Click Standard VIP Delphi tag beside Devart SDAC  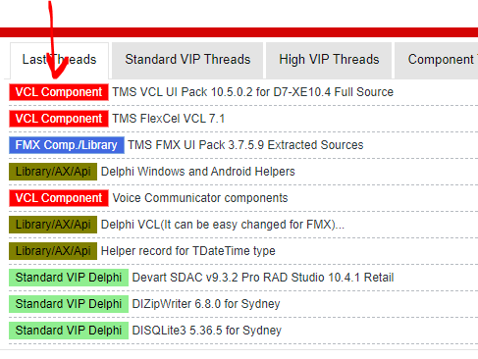tap(69, 278)
